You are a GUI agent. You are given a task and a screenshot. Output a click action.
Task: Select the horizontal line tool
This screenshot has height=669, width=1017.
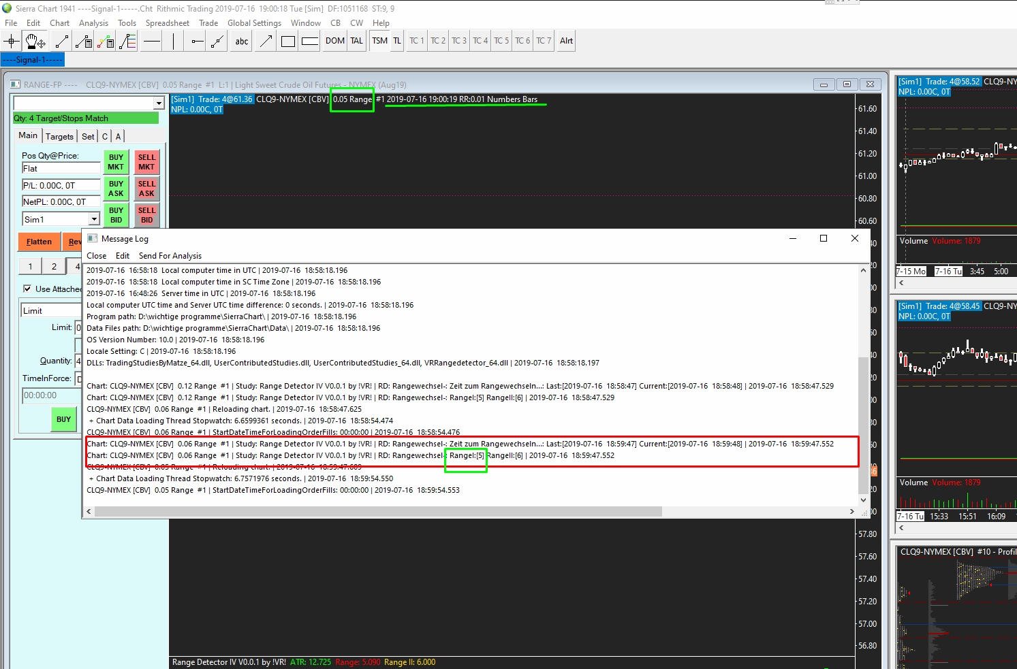(x=152, y=42)
